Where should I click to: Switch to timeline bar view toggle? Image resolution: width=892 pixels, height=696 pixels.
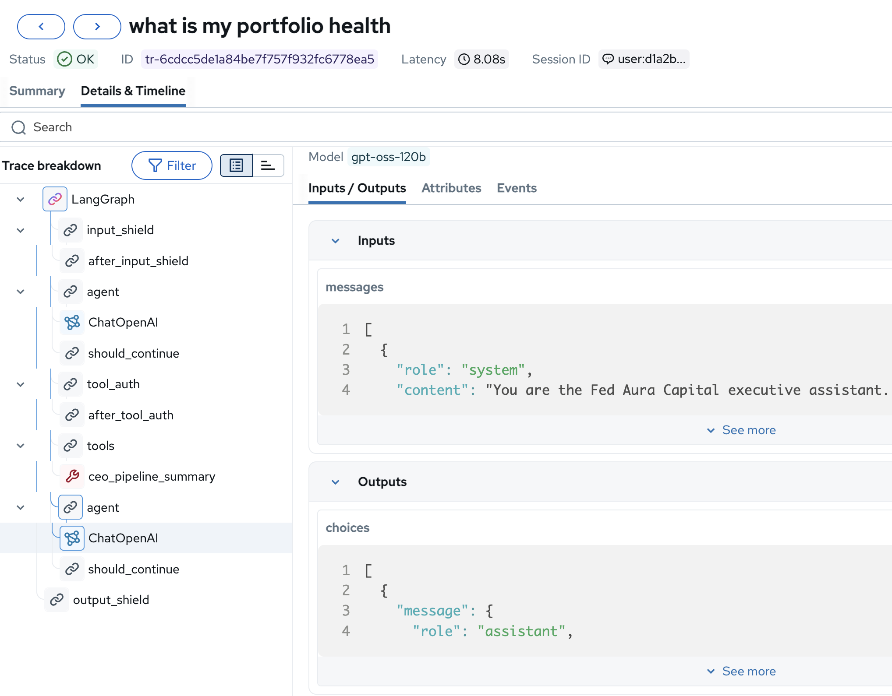tap(268, 165)
